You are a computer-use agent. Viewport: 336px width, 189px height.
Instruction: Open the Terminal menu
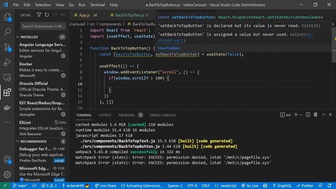point(98,5)
